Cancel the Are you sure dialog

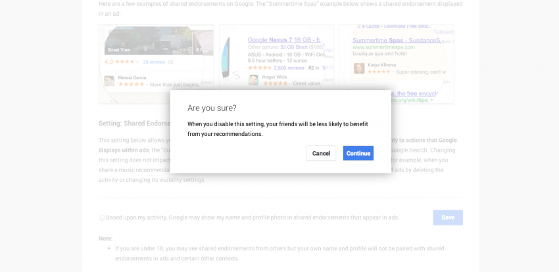pos(321,153)
